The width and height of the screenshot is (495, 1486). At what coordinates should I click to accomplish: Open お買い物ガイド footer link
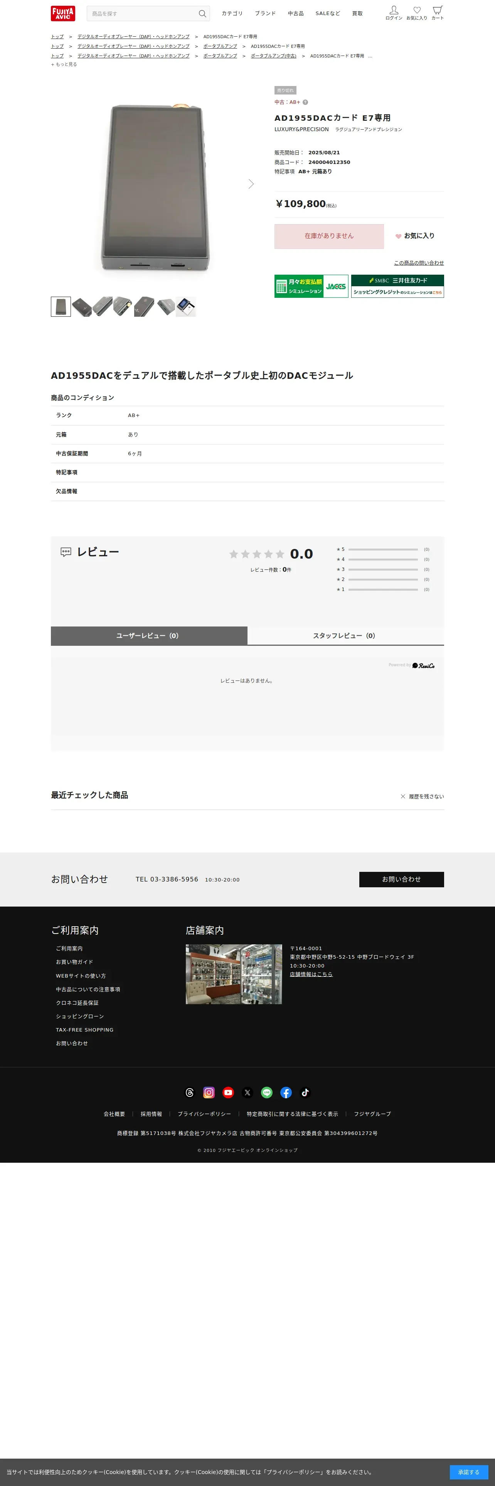coord(74,962)
